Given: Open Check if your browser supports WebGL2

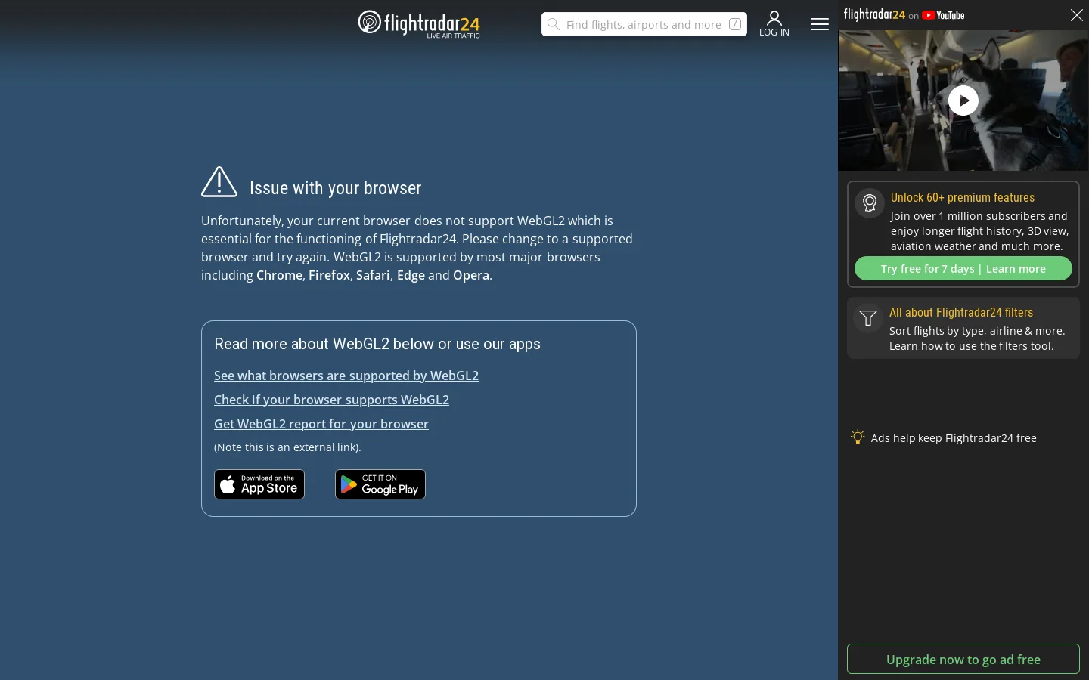Looking at the screenshot, I should click(331, 400).
